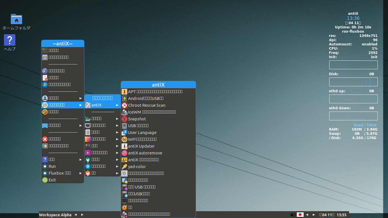This screenshot has width=388, height=218.
Task: Expand the document-icon office category
Action: pos(102,132)
